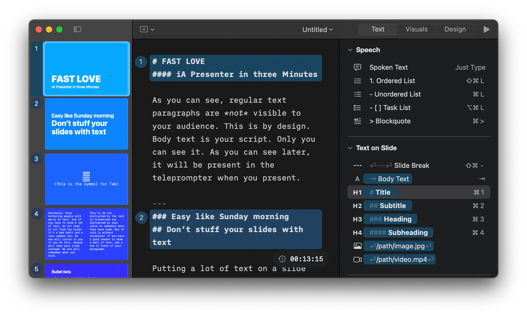The image size is (527, 316).
Task: Select slide 1 FAST LOVE thumbnail
Action: point(86,69)
